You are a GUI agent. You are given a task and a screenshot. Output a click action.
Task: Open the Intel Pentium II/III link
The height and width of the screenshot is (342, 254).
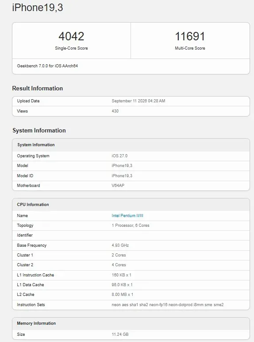[127, 215]
